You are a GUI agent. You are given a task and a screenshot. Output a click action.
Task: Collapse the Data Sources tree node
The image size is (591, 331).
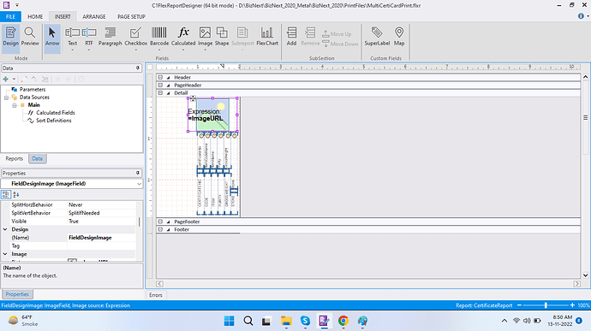click(x=6, y=98)
